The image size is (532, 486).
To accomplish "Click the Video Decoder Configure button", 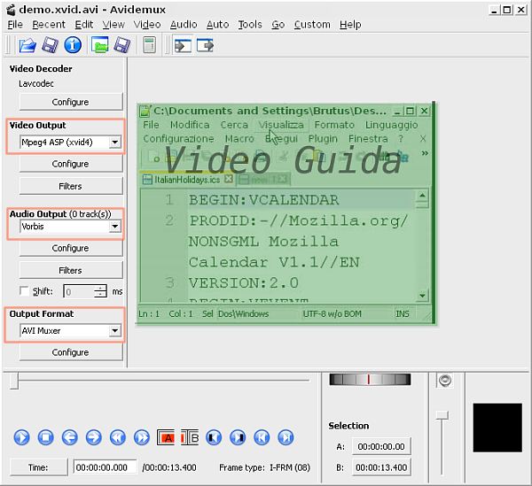I will pos(70,102).
